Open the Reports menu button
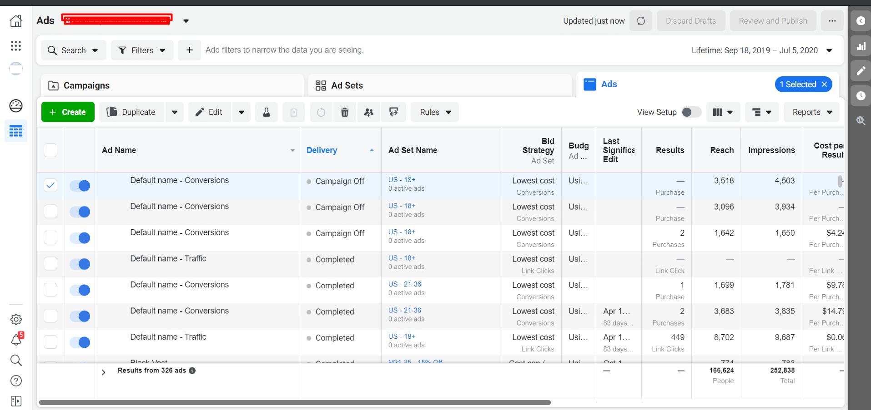 (x=812, y=112)
